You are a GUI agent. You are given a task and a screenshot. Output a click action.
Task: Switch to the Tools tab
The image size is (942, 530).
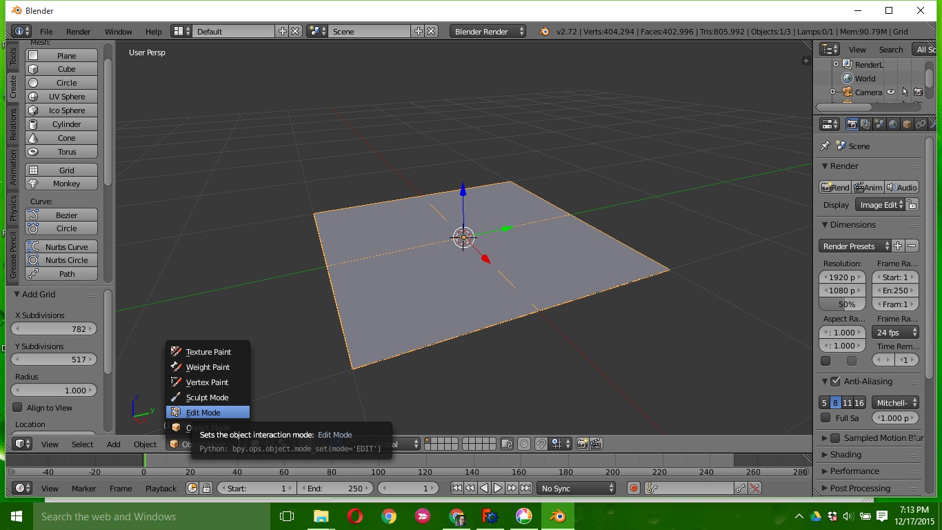pos(13,57)
